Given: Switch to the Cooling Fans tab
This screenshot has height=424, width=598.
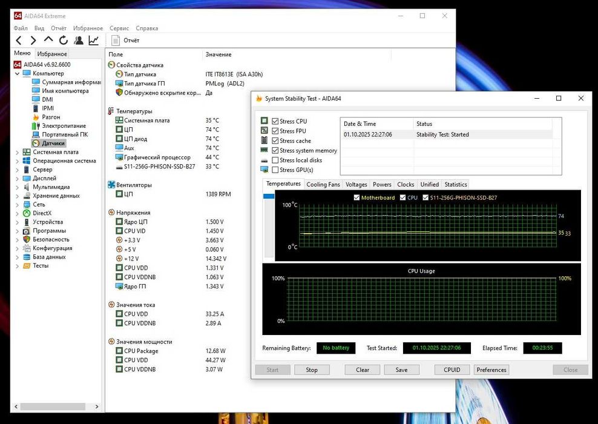Looking at the screenshot, I should pyautogui.click(x=323, y=184).
